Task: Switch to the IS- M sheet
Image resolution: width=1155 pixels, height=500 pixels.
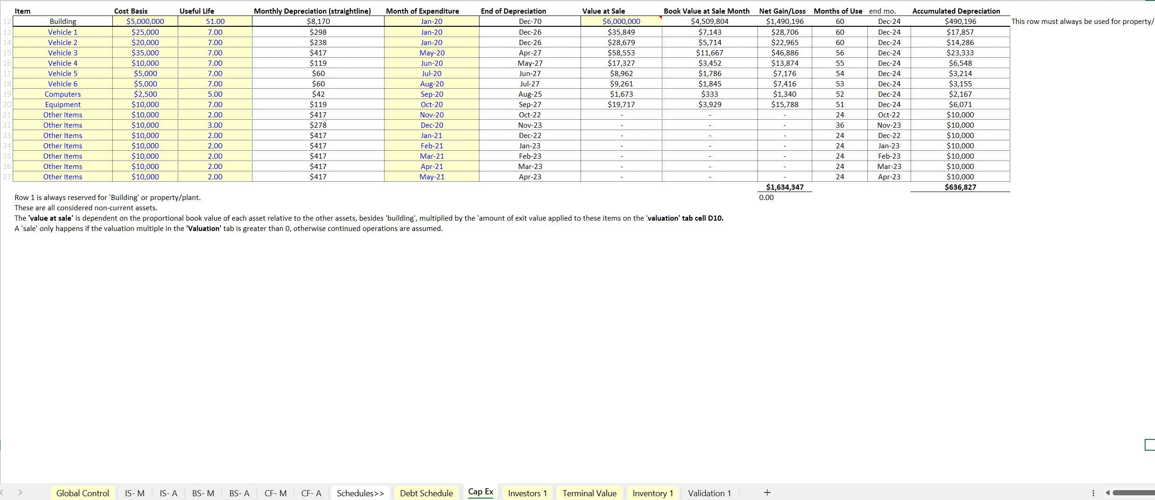Action: pos(134,493)
